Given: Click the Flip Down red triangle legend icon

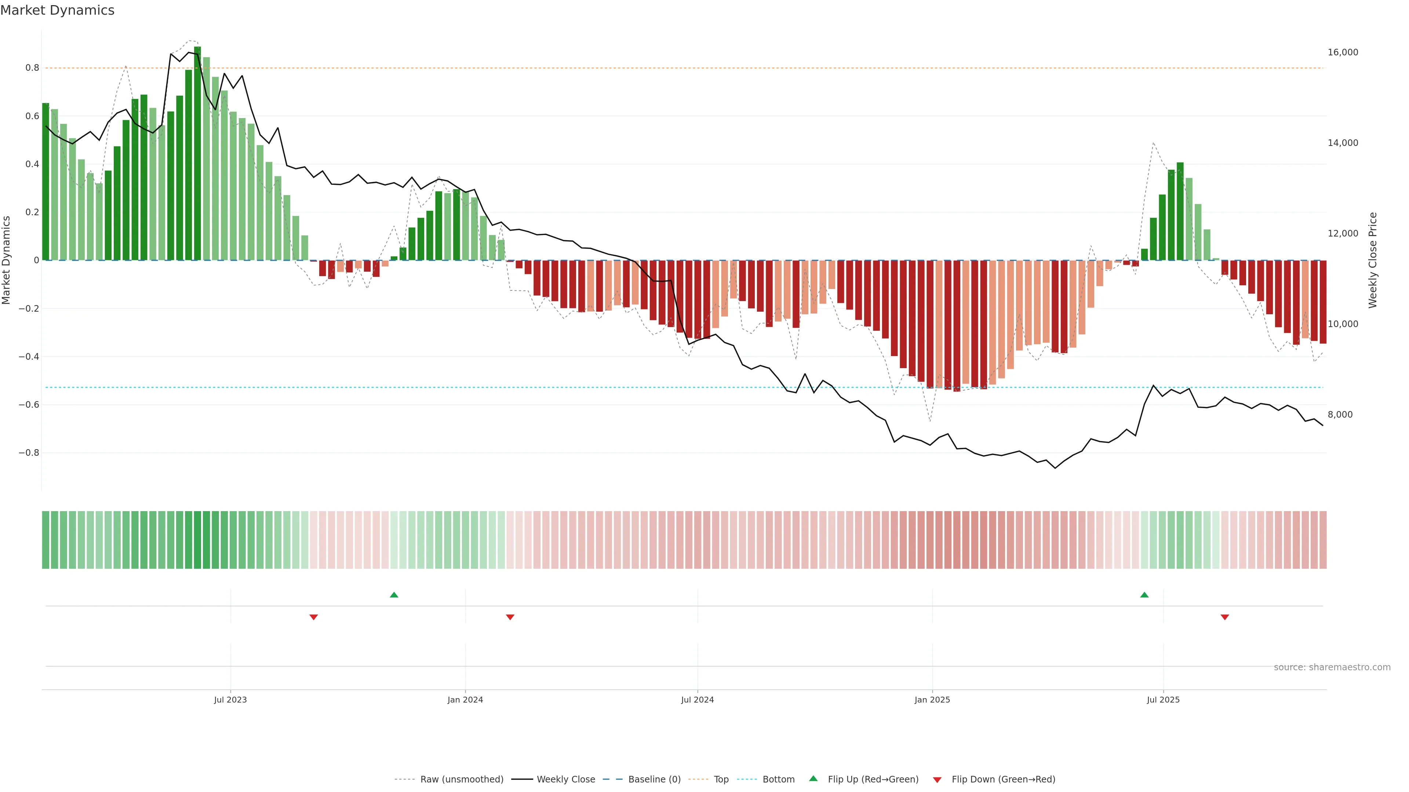Looking at the screenshot, I should point(937,780).
